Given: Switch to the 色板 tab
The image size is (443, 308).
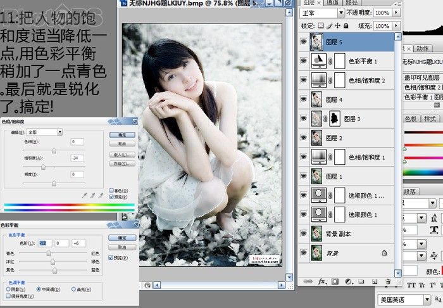Looking at the screenshot, I should pyautogui.click(x=411, y=119).
